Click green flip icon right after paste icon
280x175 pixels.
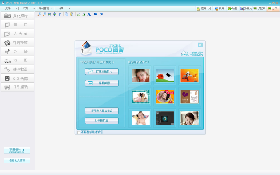79,14
